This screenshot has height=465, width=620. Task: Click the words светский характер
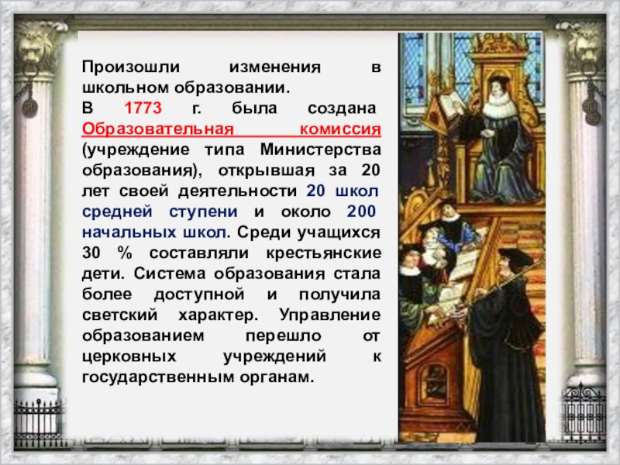pyautogui.click(x=170, y=315)
